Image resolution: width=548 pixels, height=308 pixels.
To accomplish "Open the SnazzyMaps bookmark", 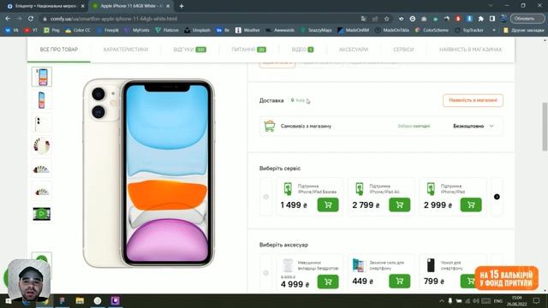I will pos(316,31).
